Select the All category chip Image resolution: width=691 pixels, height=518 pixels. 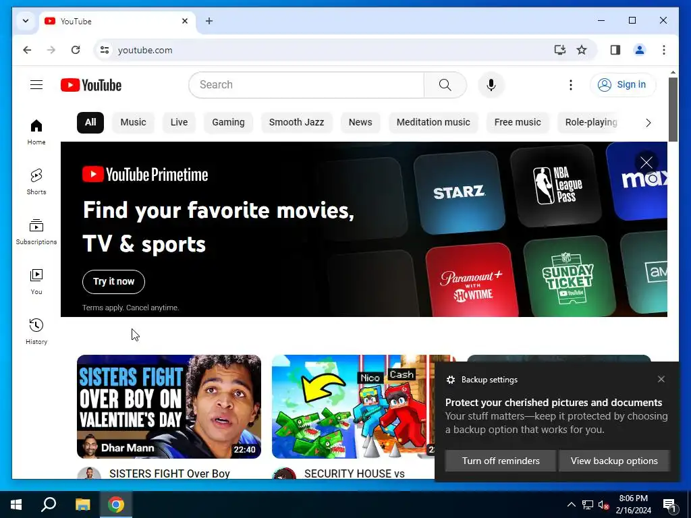tap(90, 123)
